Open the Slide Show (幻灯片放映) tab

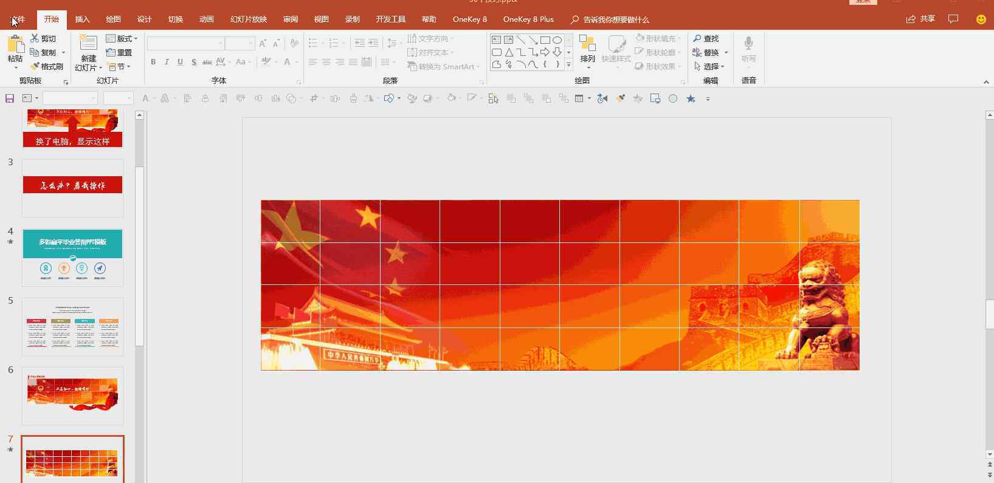click(x=249, y=19)
